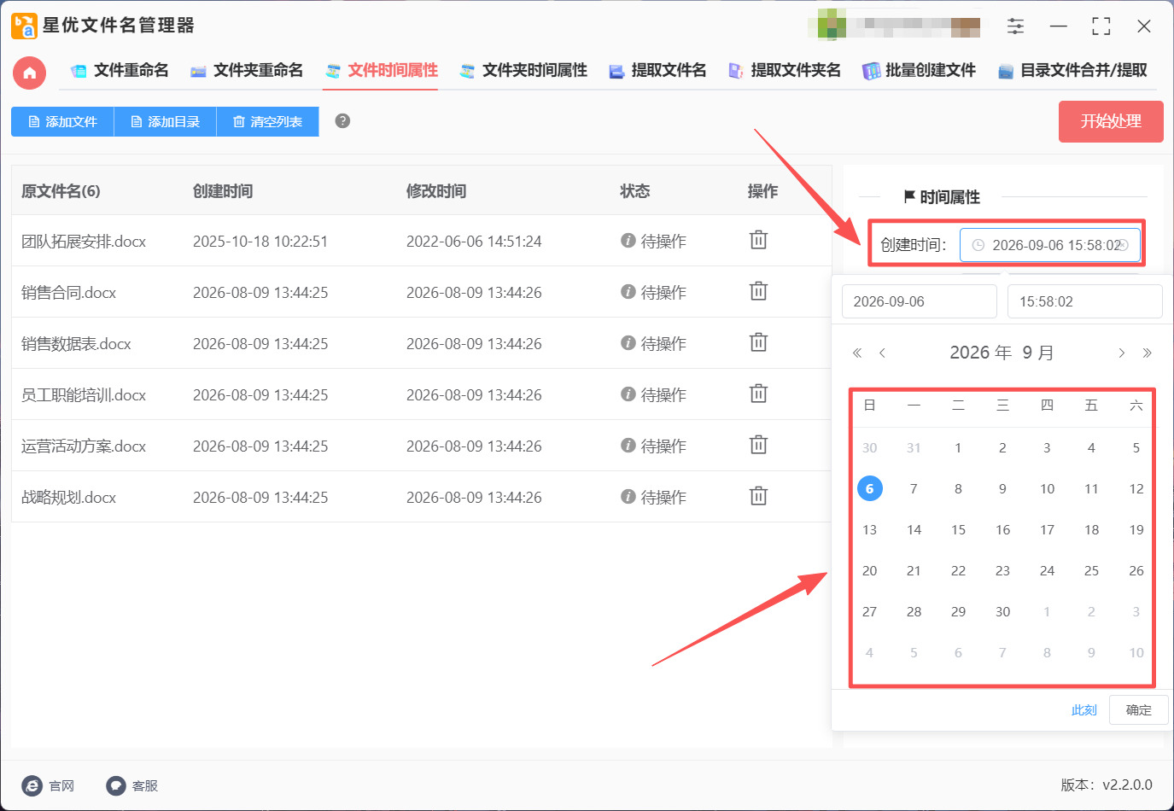This screenshot has width=1174, height=811.
Task: Remove 销售合同.docx using its trash icon
Action: pos(758,291)
